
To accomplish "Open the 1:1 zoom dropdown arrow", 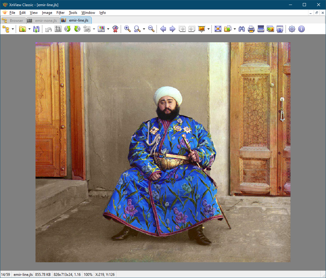I will (144, 29).
